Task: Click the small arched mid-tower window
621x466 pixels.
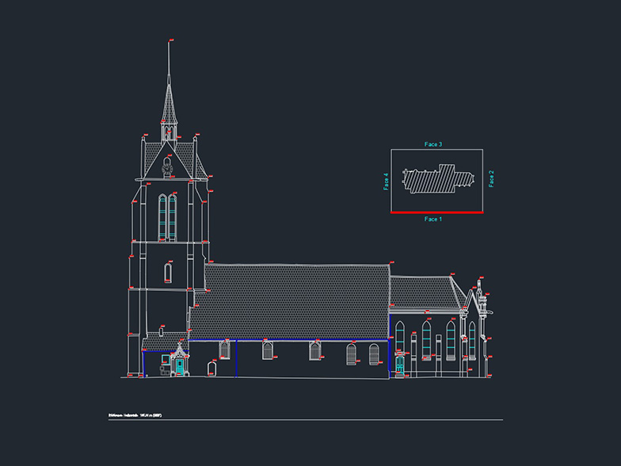Action: pos(167,273)
